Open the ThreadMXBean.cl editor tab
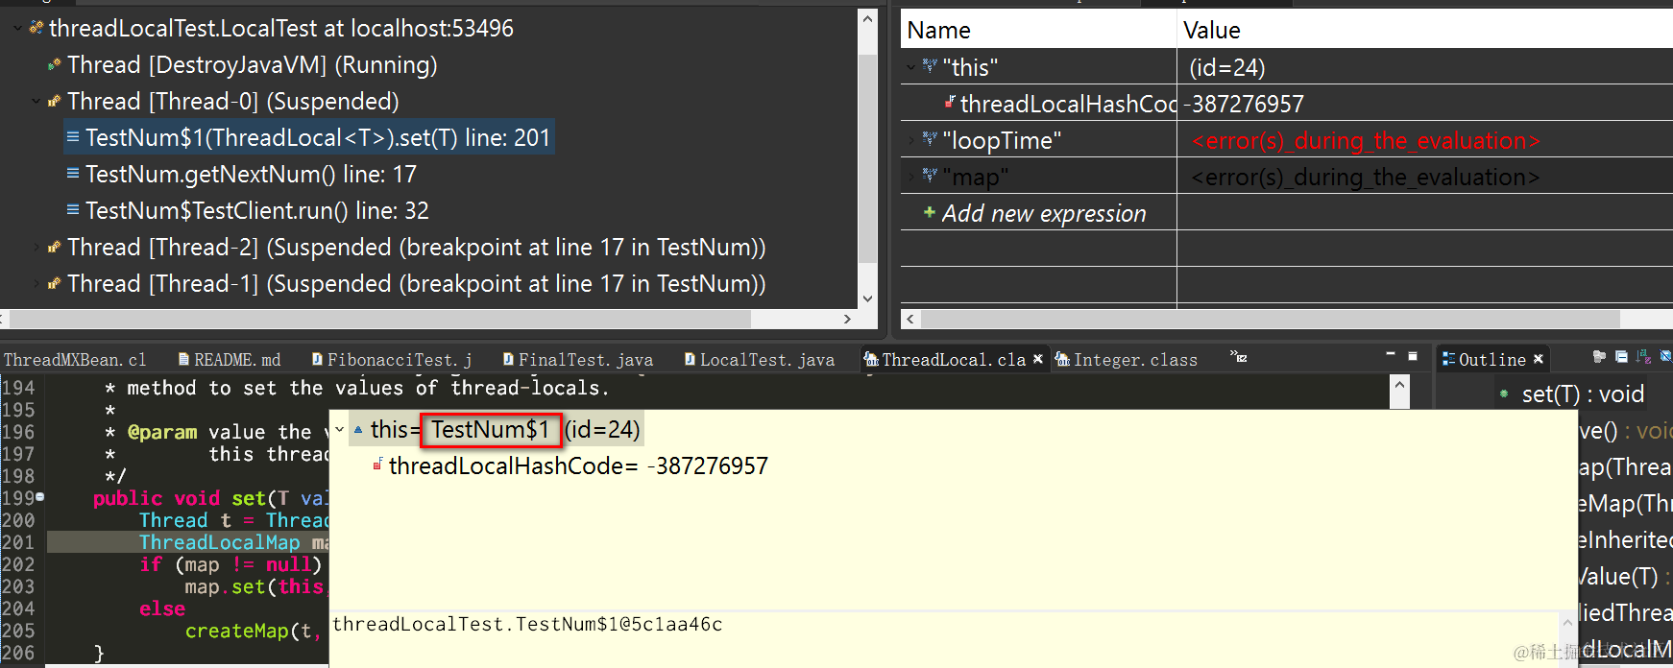The width and height of the screenshot is (1673, 668). (75, 360)
